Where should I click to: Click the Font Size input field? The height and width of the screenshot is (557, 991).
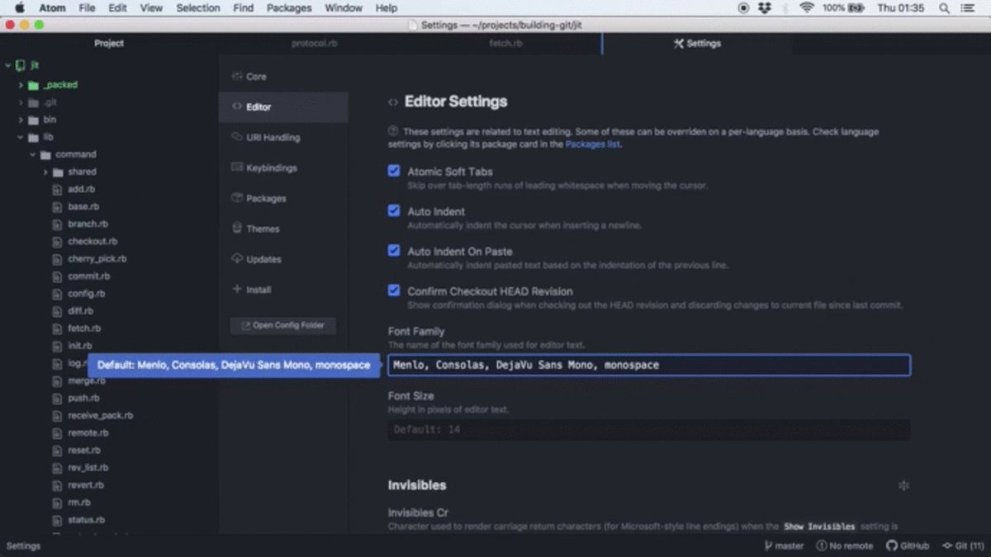pos(649,430)
